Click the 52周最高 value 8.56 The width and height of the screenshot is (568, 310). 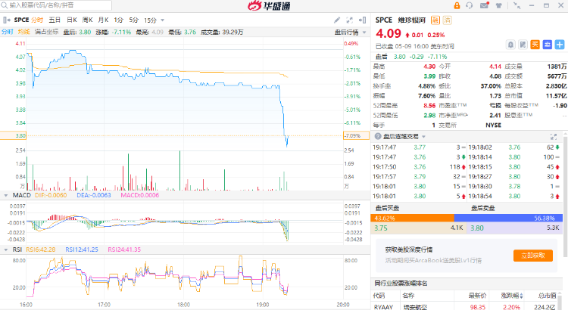click(429, 106)
